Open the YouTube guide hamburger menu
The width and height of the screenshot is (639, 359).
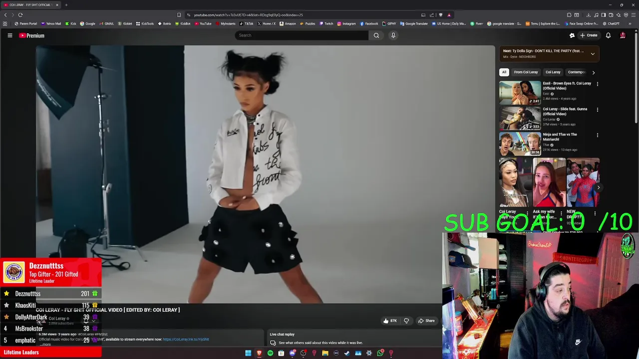pyautogui.click(x=9, y=35)
